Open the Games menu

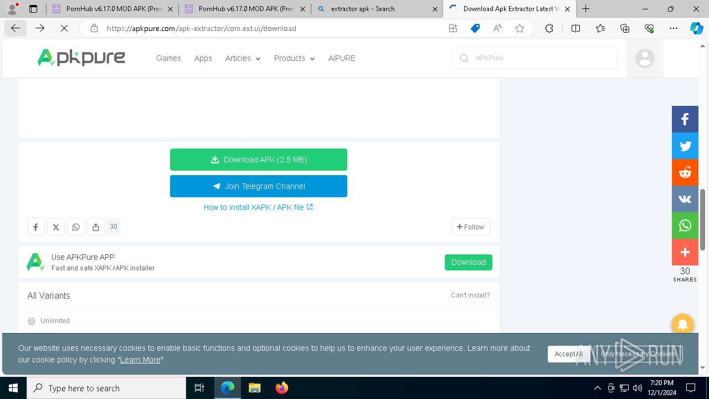168,58
